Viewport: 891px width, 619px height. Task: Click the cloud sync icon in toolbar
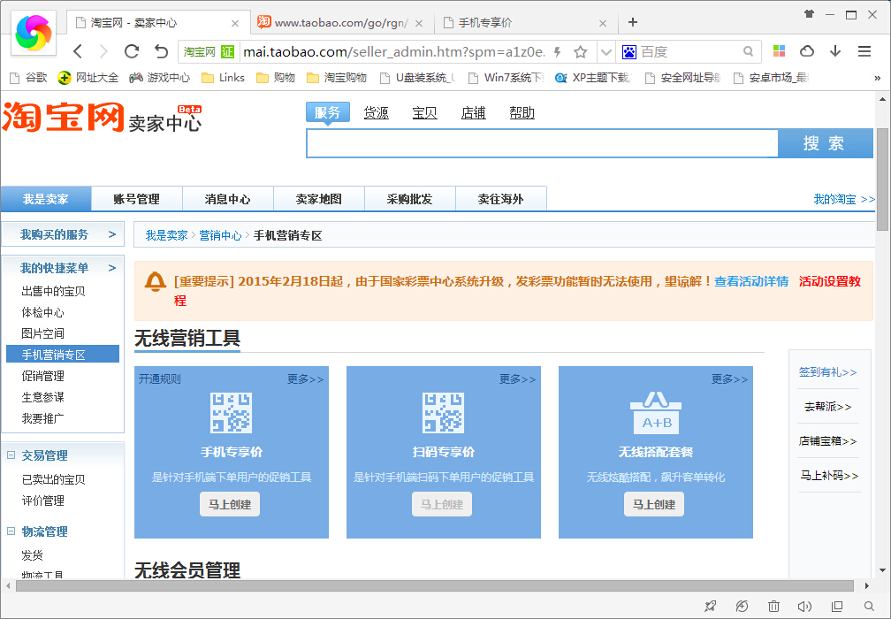coord(807,51)
